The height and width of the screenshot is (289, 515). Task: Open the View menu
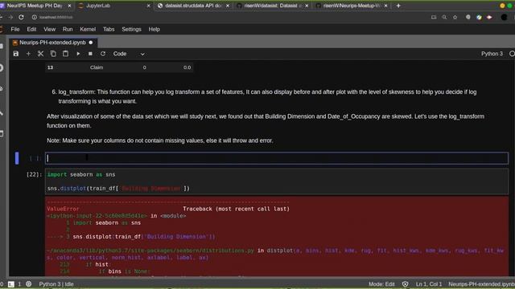click(50, 29)
